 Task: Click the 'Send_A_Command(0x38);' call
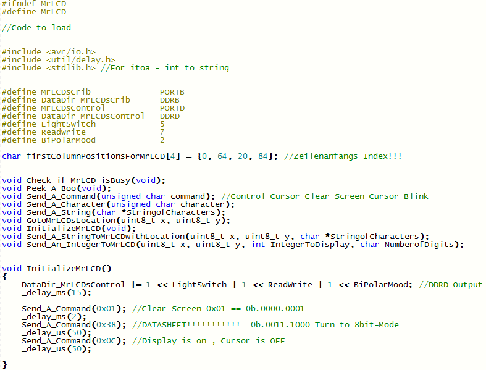coord(73,325)
